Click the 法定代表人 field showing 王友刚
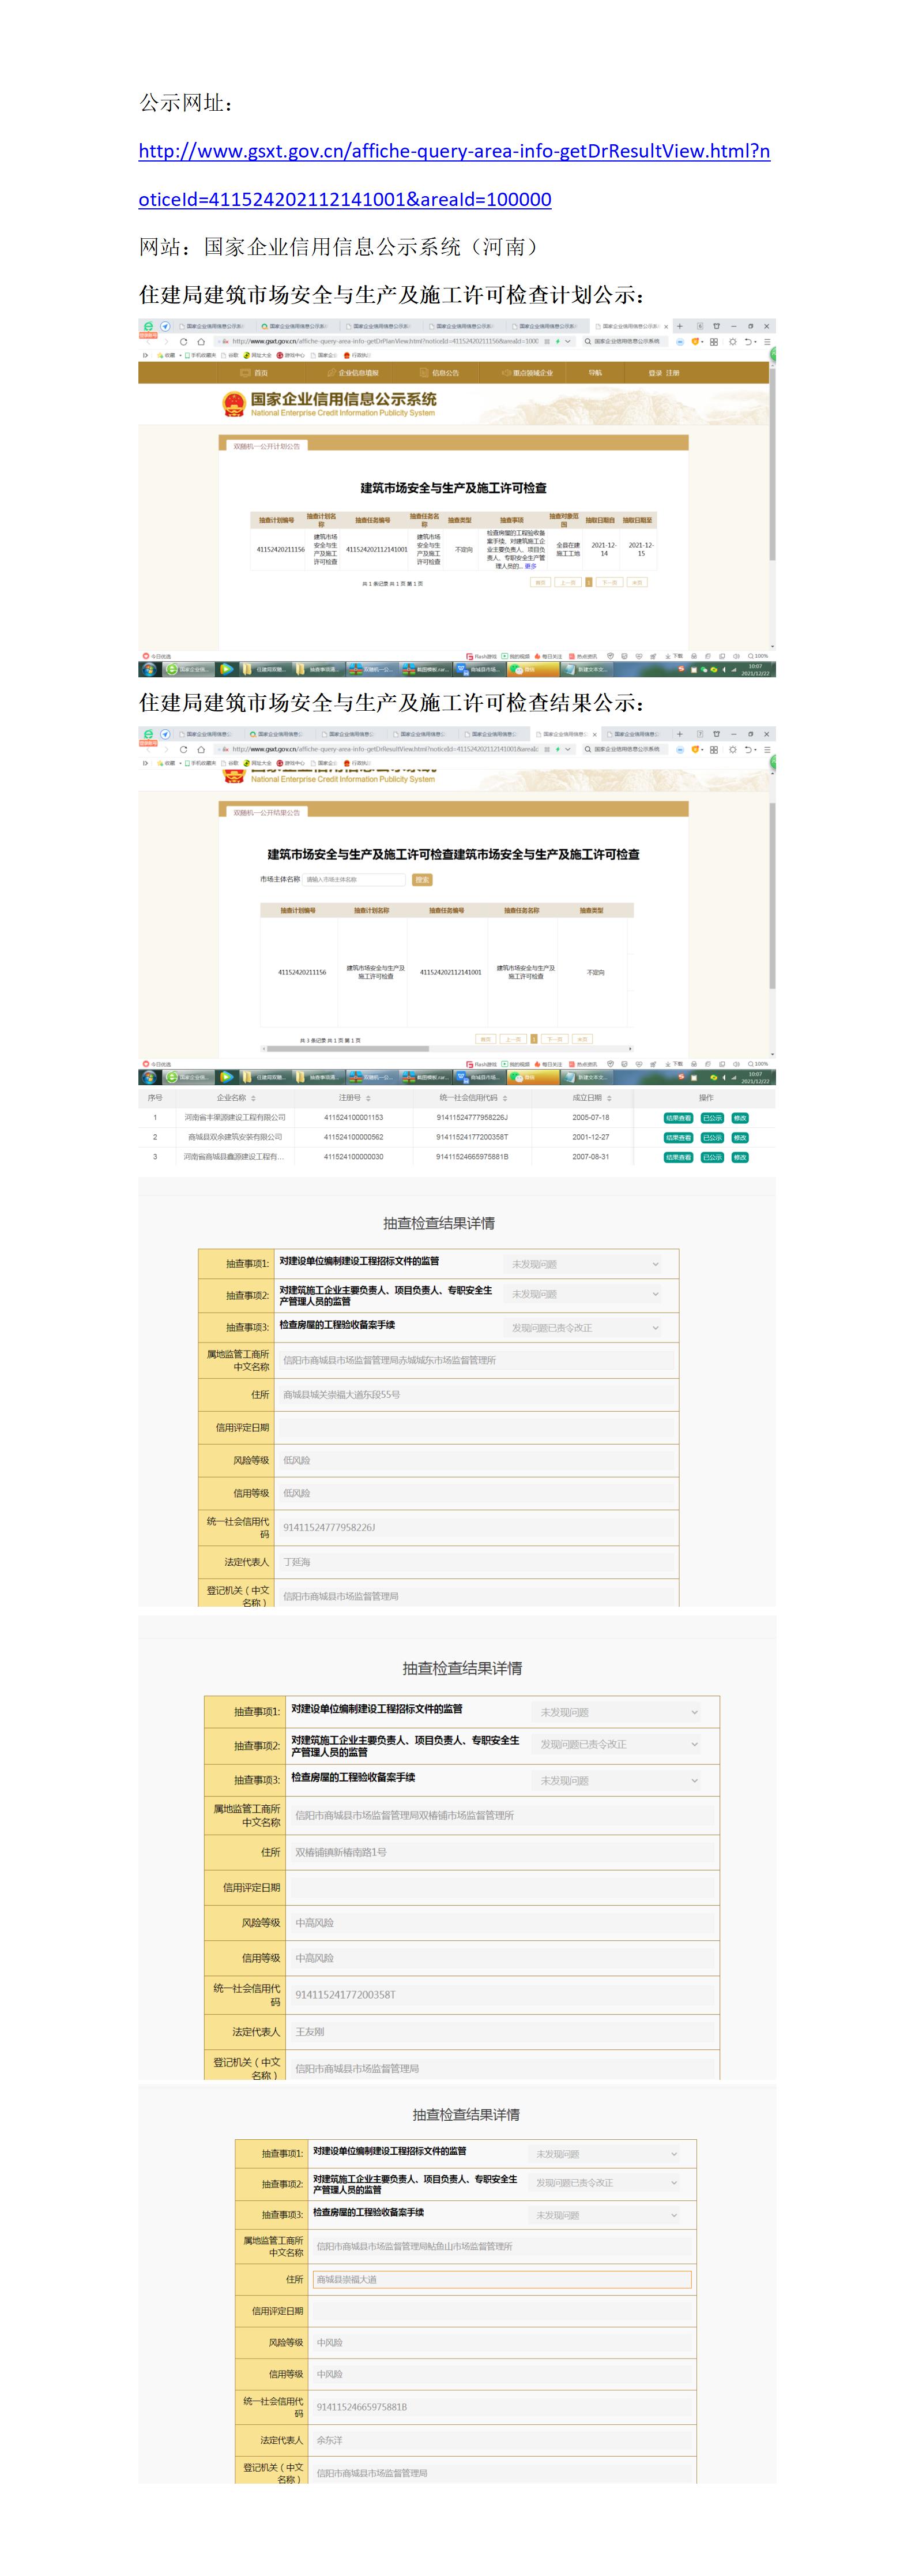The image size is (915, 2576). pos(503,2031)
